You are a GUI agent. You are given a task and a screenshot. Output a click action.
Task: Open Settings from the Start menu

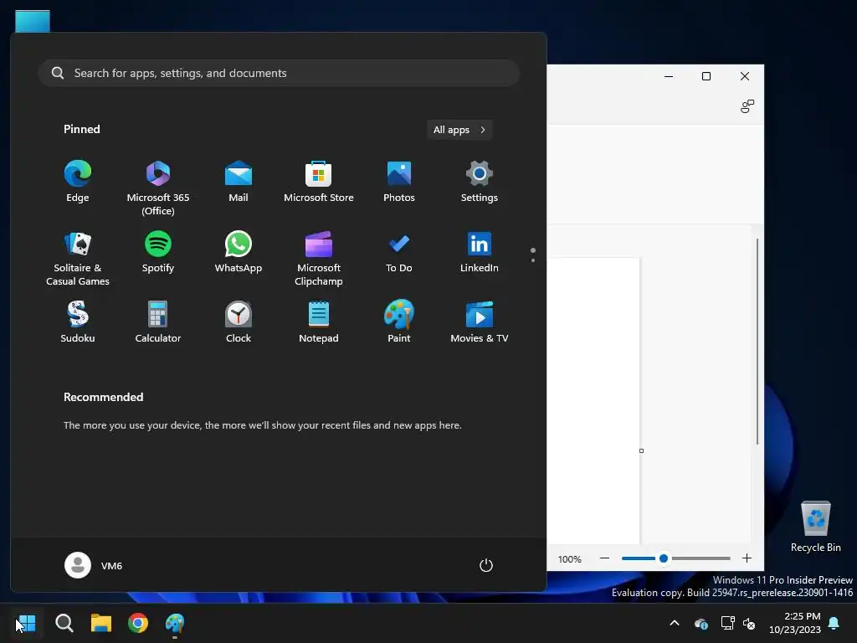click(480, 182)
